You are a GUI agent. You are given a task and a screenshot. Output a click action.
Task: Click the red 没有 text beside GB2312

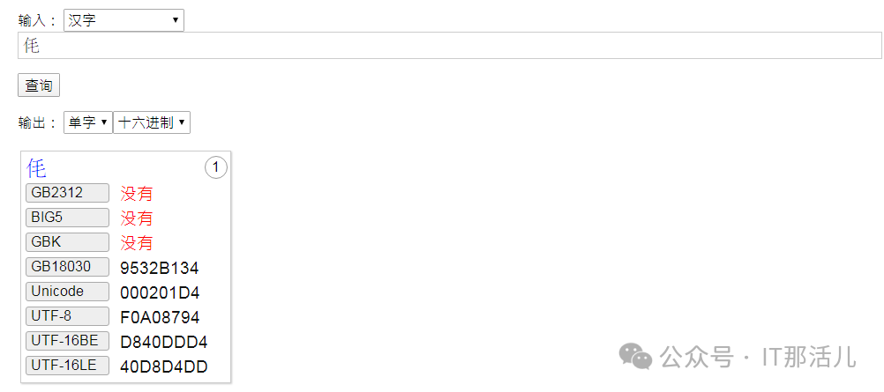[x=137, y=194]
